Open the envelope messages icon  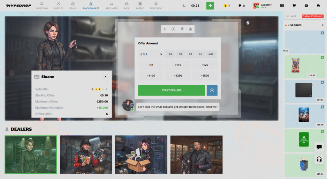click(x=306, y=6)
